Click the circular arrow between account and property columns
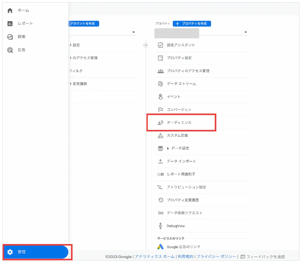 [x=145, y=45]
